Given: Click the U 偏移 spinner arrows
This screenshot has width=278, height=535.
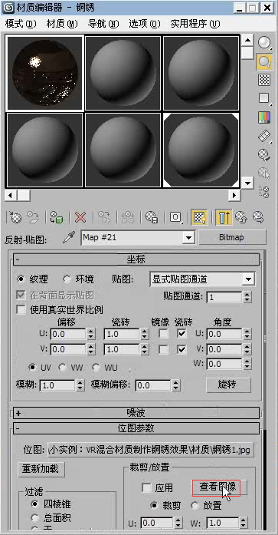Looking at the screenshot, I should pos(91,334).
